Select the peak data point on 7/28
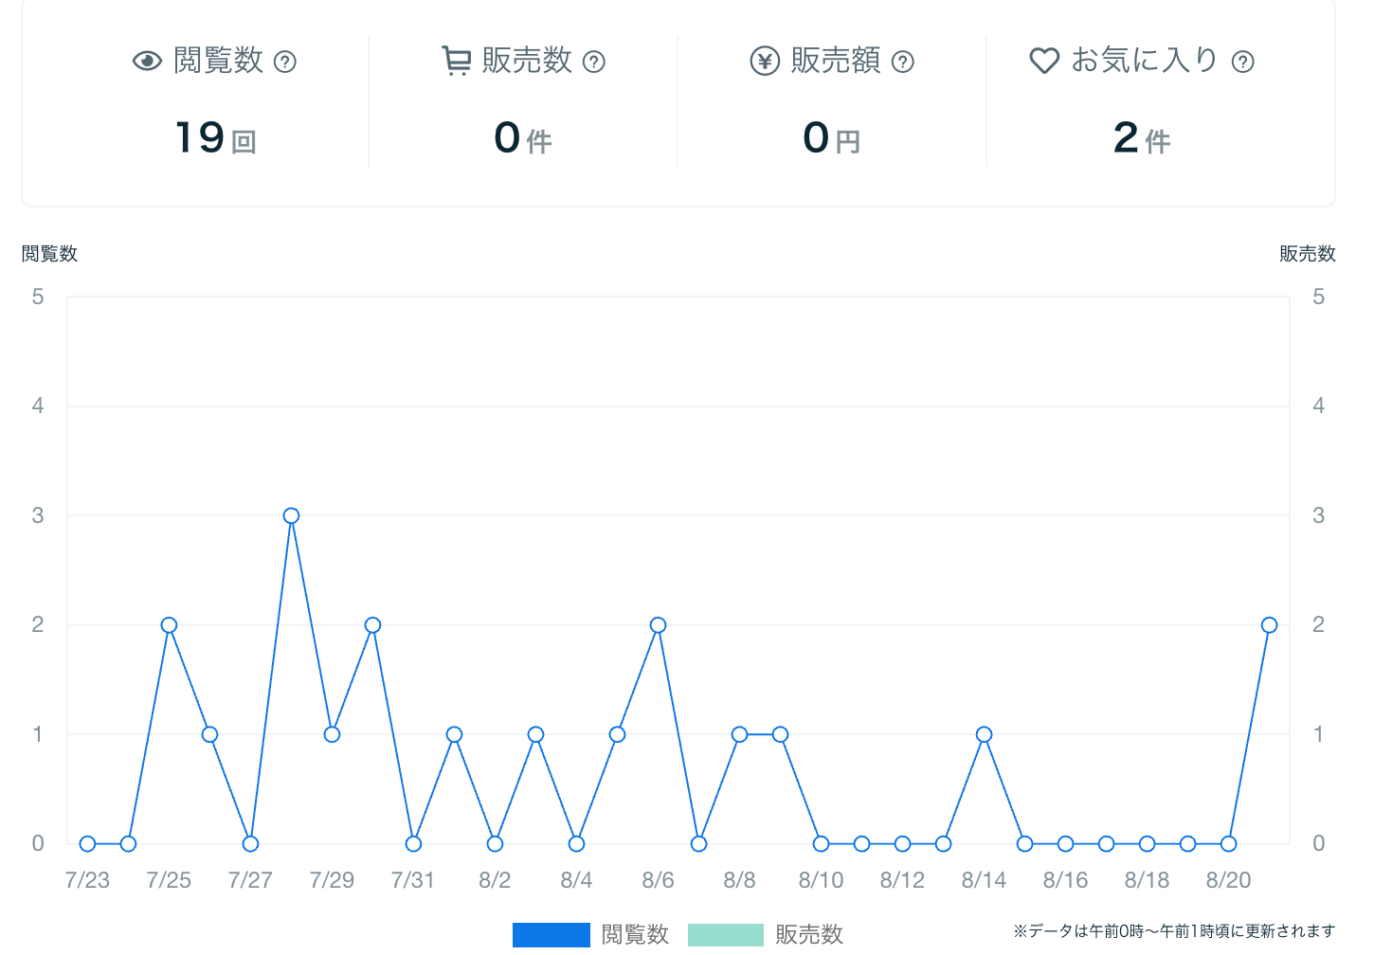1374x955 pixels. [x=291, y=516]
